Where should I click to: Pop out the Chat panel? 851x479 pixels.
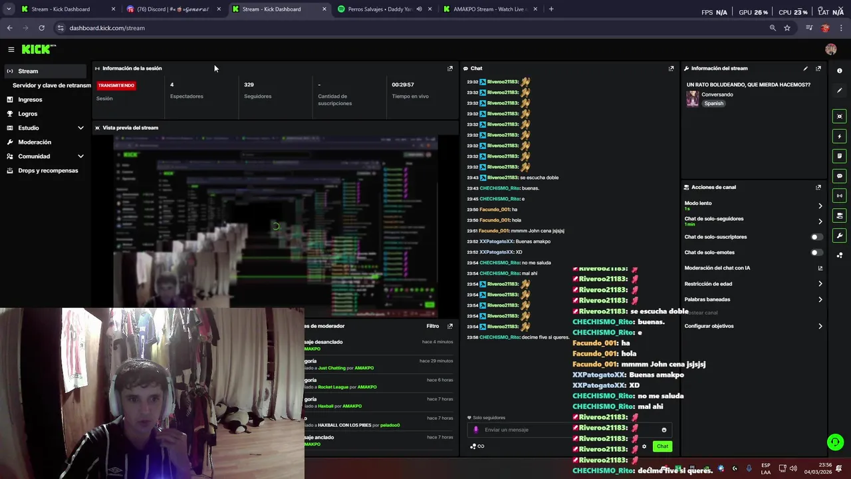point(671,69)
